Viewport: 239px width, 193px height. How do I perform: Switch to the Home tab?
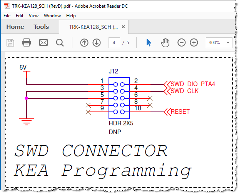15,27
